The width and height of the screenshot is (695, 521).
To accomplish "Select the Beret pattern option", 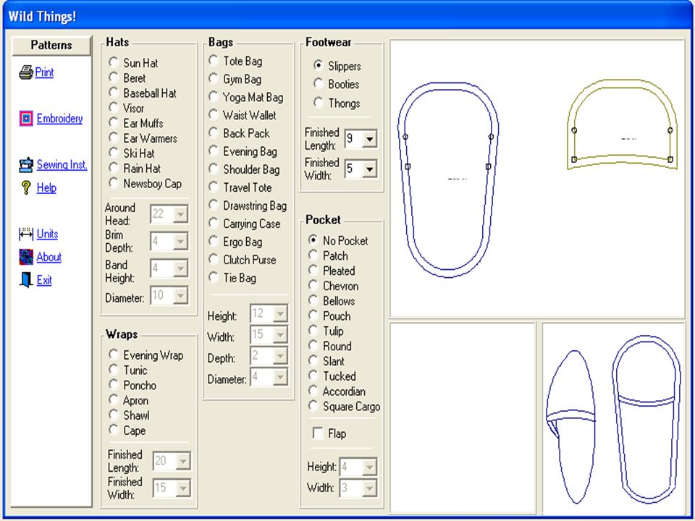I will coord(114,77).
